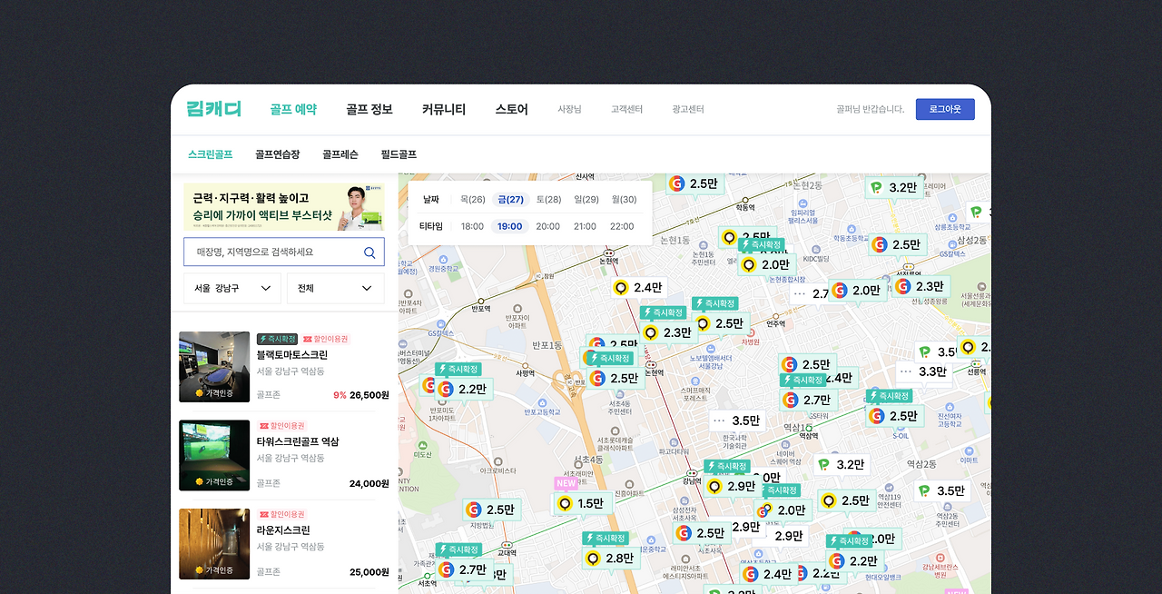Click the yellow-pin 2.3만 map marker
Screen dimensions: 1162x594
point(668,332)
